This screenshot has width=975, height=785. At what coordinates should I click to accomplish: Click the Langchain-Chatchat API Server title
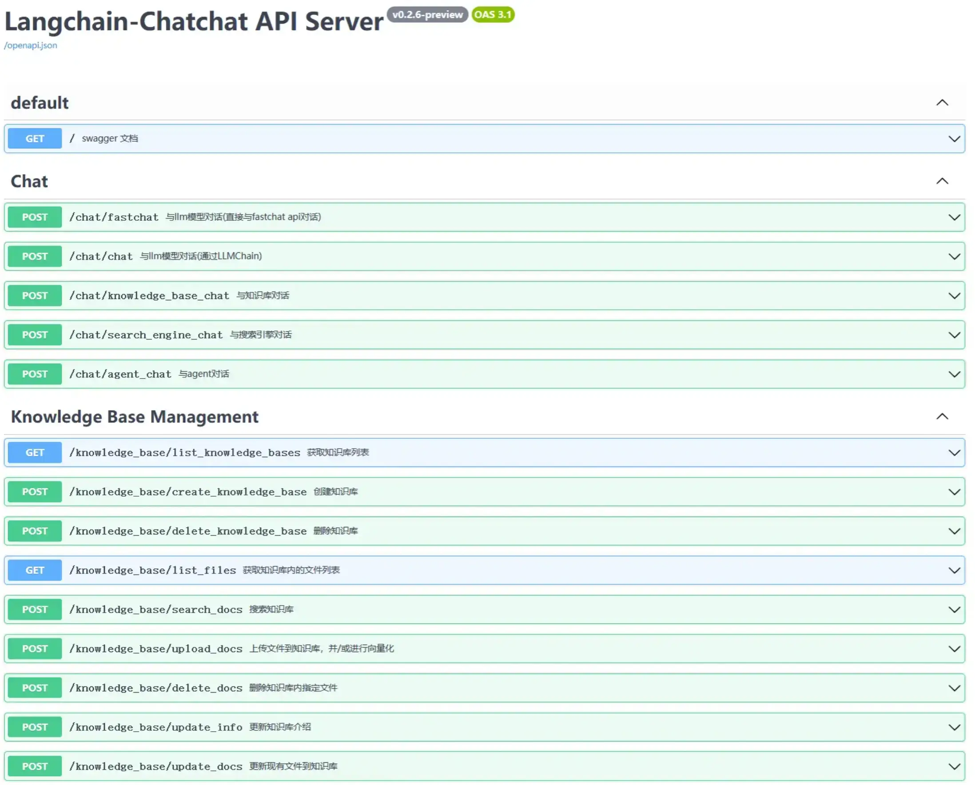click(194, 22)
